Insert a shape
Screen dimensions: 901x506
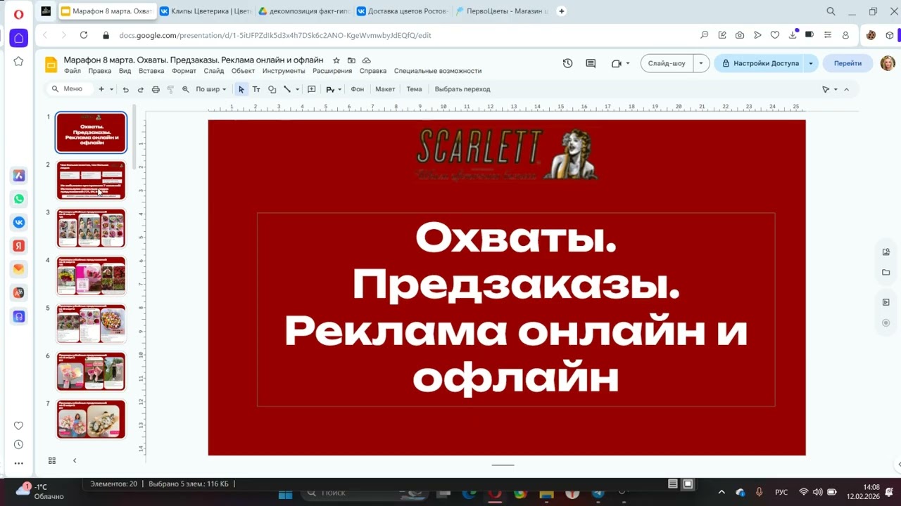(x=272, y=89)
